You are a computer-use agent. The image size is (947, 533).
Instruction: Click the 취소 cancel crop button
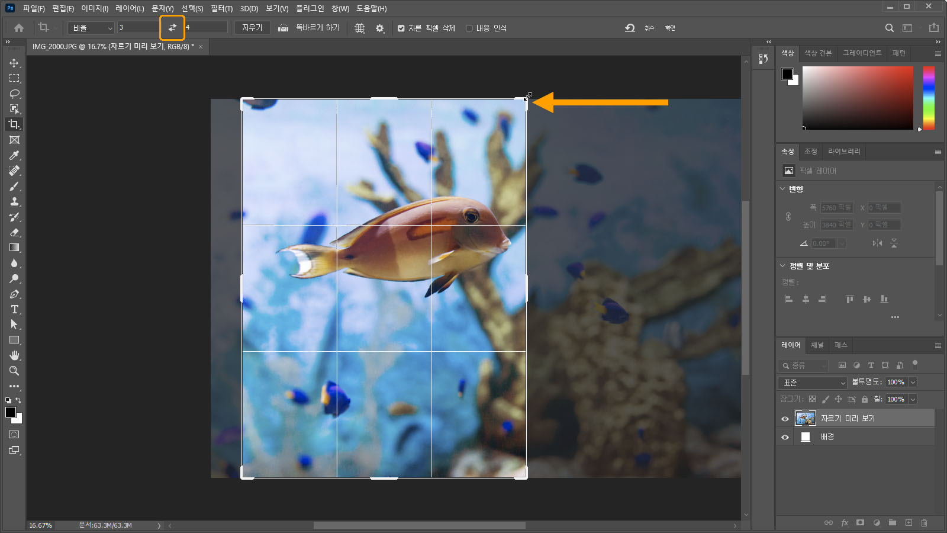tap(649, 28)
